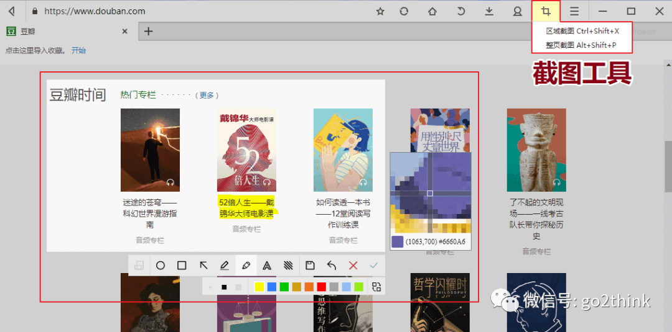
Task: Confirm the screenshot with the checkmark
Action: (x=374, y=266)
